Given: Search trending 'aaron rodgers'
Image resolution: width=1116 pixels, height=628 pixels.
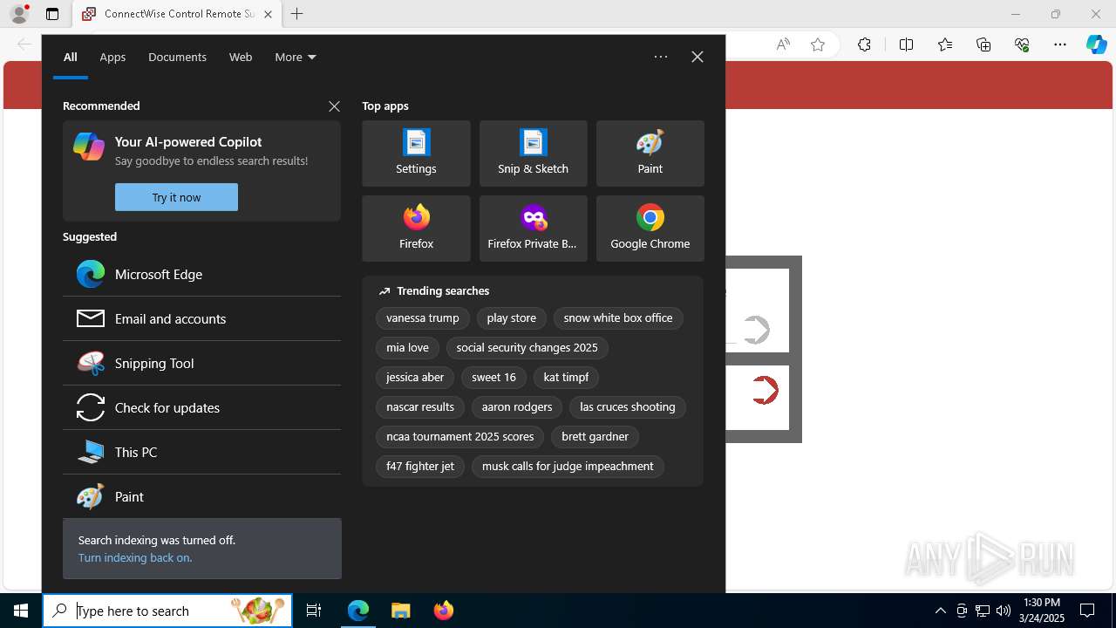Looking at the screenshot, I should point(517,407).
